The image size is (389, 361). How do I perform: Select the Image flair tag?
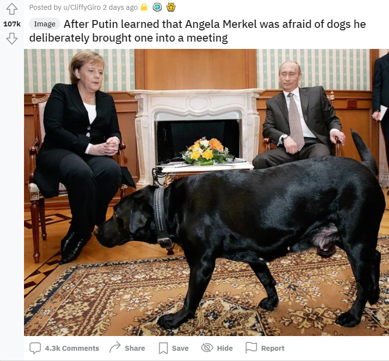(45, 24)
